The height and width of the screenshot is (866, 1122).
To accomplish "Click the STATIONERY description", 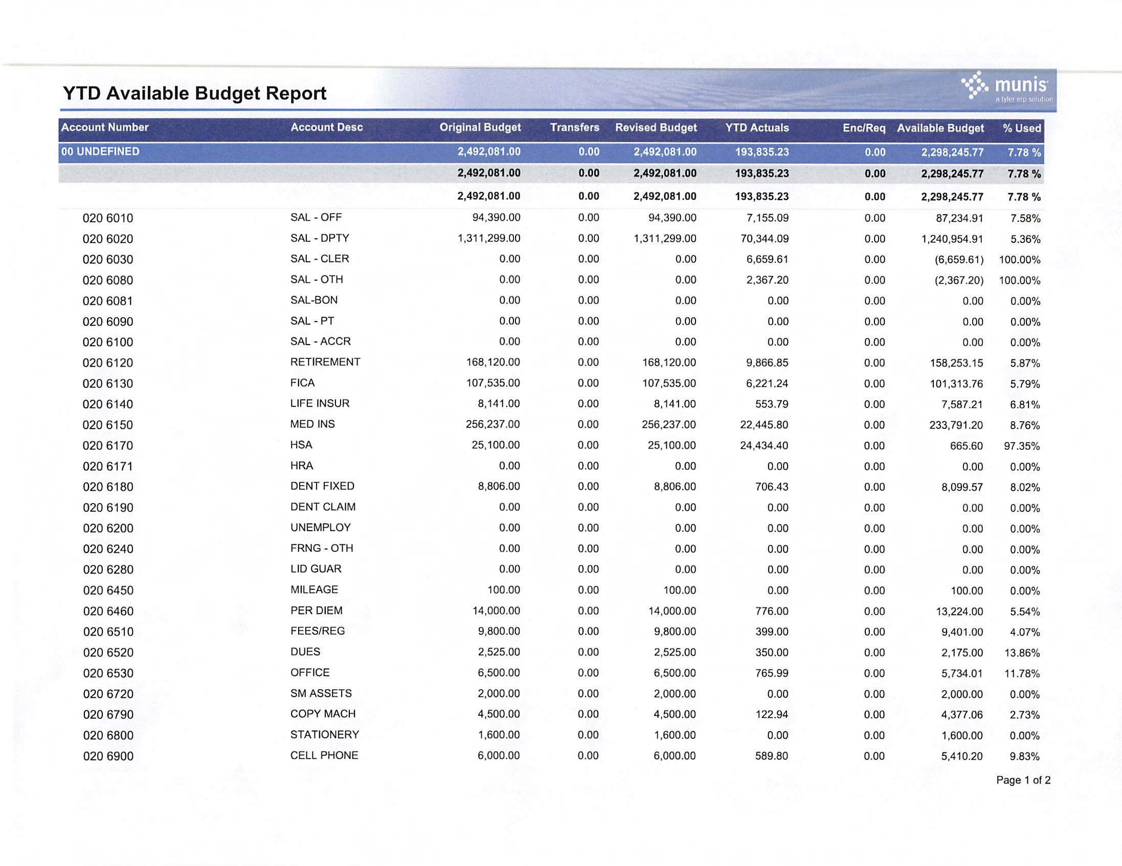I will 325,735.
